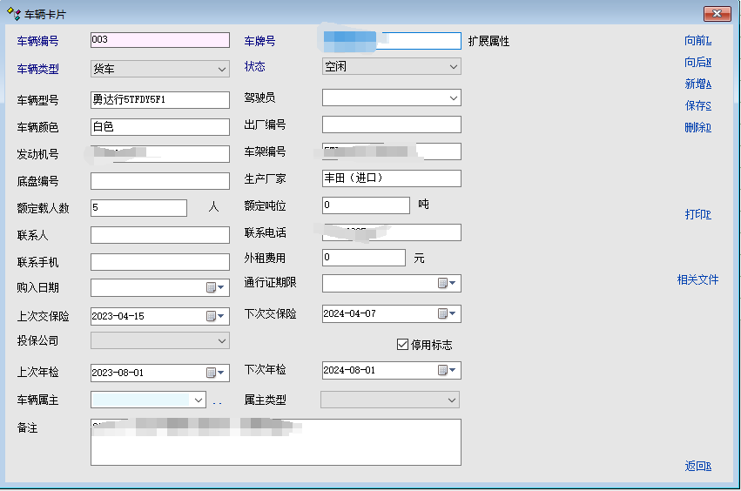741x491 pixels.
Task: Go to previous record with 向前
Action: click(697, 40)
